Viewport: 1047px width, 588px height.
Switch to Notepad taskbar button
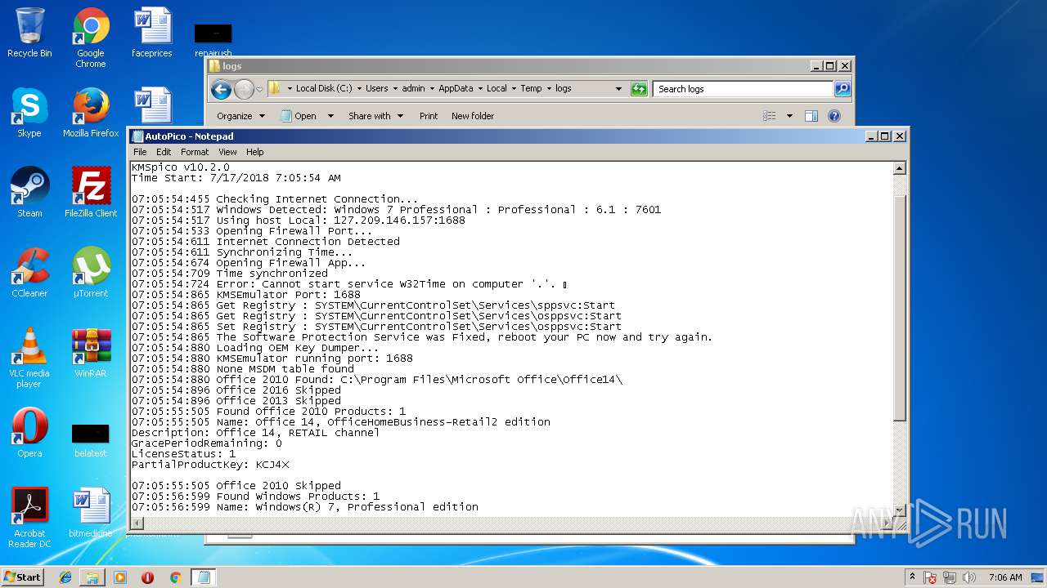tap(204, 577)
